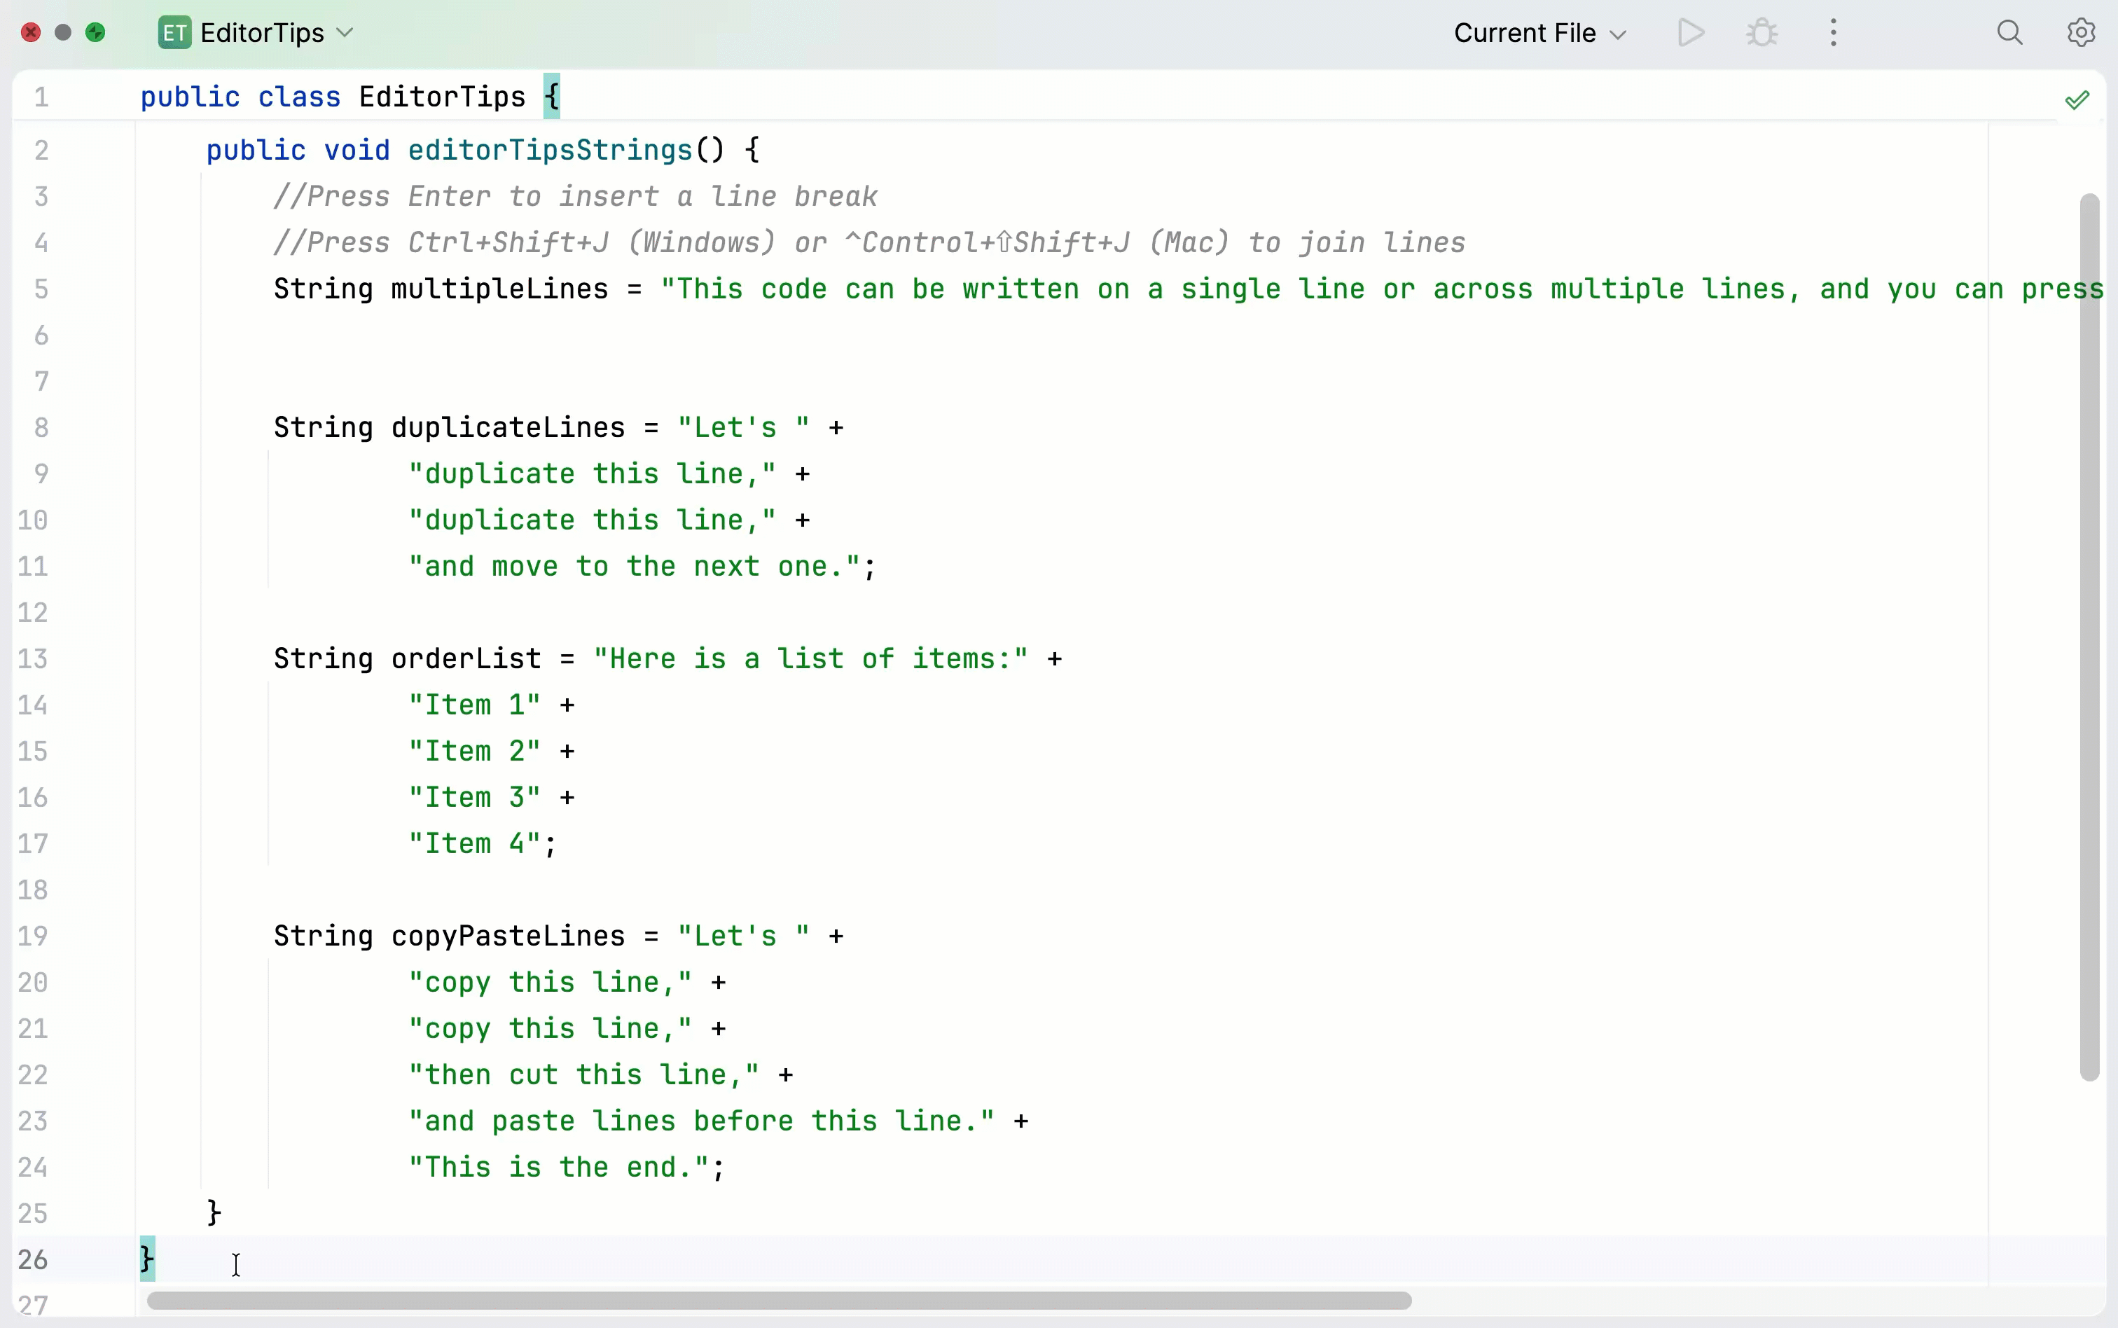The image size is (2118, 1328).
Task: Open the More Actions three-dot menu
Action: [x=1834, y=34]
